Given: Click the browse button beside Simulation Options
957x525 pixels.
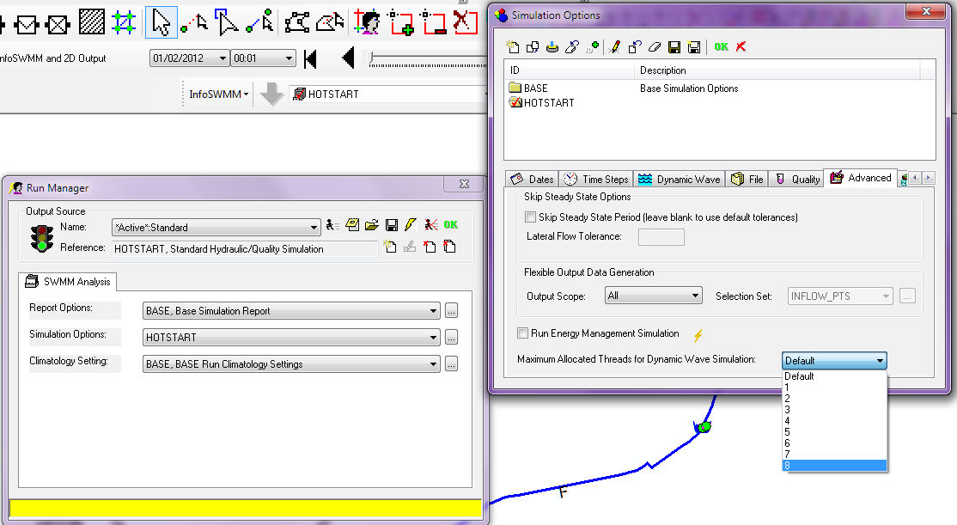Looking at the screenshot, I should pyautogui.click(x=451, y=337).
